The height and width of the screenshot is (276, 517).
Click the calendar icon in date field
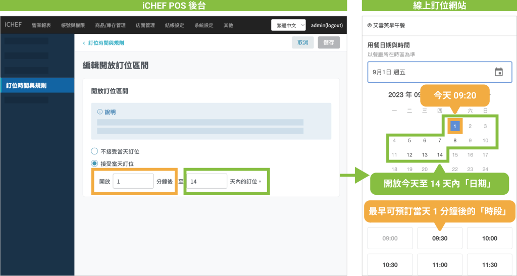tap(498, 72)
